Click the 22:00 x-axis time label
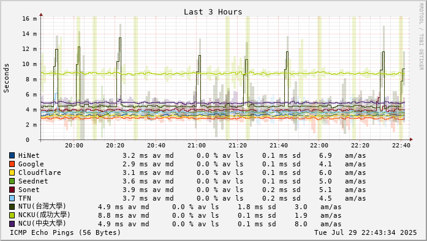Viewport: 427px width, 241px height. point(319,146)
